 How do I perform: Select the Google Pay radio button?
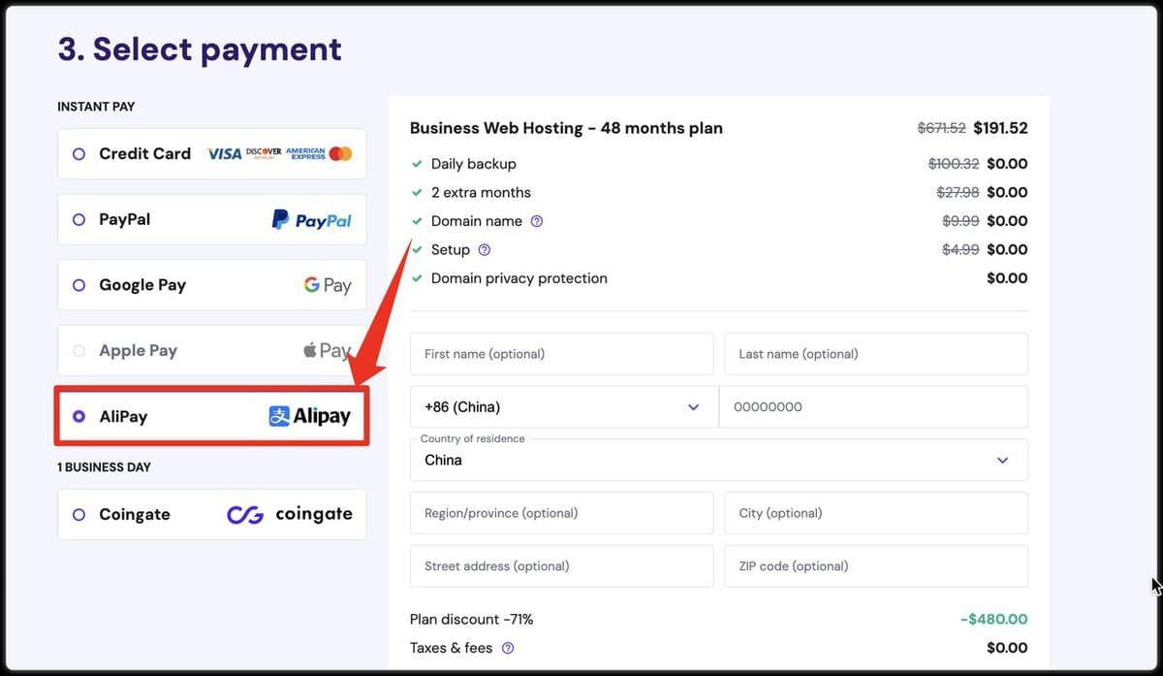click(79, 285)
